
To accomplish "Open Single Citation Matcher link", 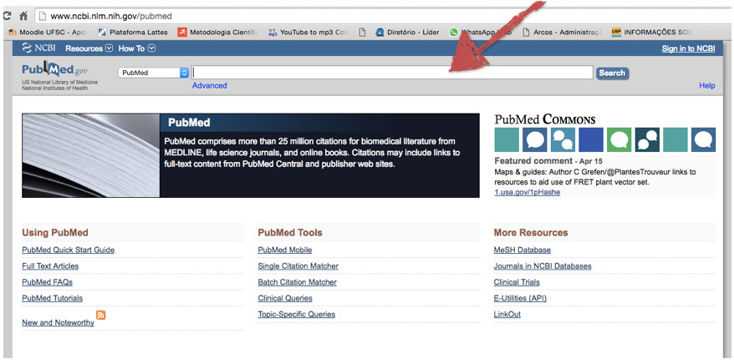I will (x=298, y=265).
